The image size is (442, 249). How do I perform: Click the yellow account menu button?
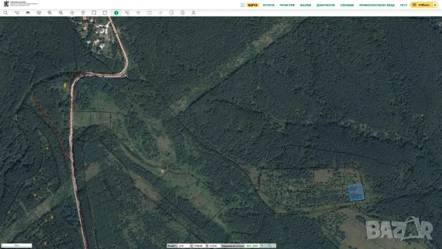click(424, 5)
